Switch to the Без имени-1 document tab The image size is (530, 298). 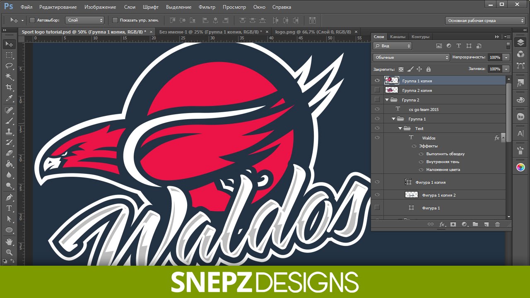tap(210, 32)
